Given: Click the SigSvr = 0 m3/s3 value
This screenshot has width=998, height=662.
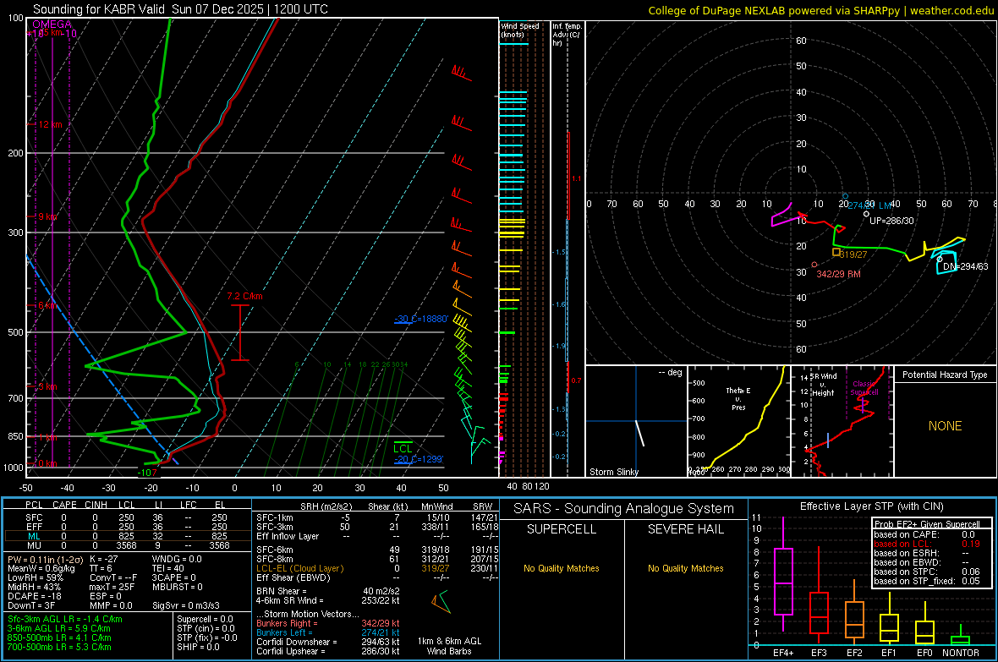Looking at the screenshot, I should point(186,605).
